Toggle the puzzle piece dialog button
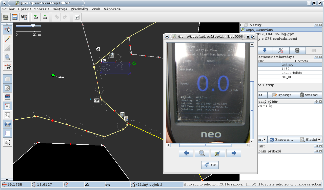Screen dimensions: 324x190 (x=8, y=142)
